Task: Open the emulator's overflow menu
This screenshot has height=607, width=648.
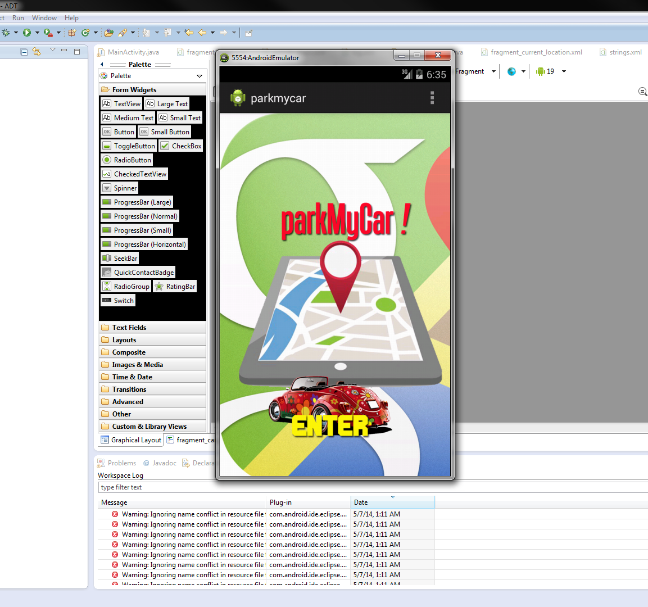Action: coord(432,98)
